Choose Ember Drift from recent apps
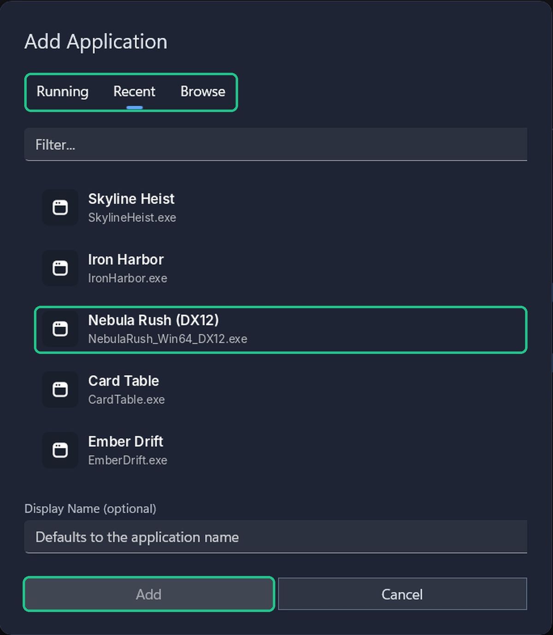 (280, 451)
